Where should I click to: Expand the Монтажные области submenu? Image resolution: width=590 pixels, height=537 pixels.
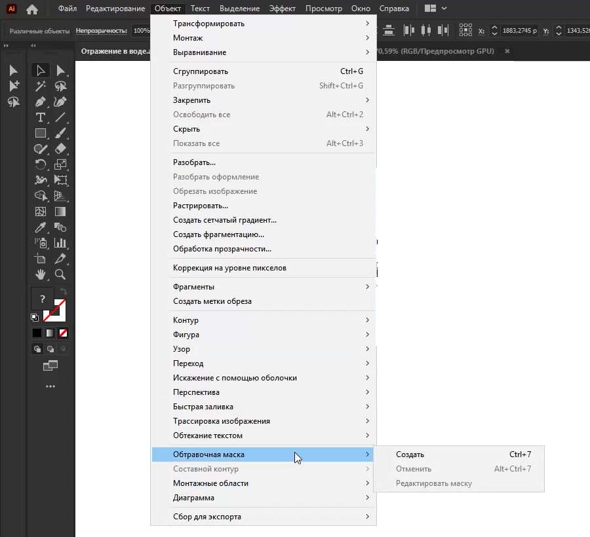click(x=264, y=483)
